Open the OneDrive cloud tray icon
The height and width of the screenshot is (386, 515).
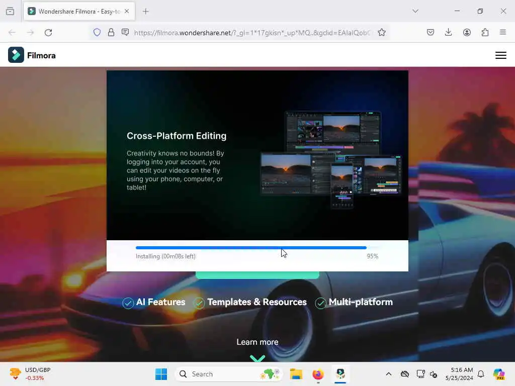(405, 374)
